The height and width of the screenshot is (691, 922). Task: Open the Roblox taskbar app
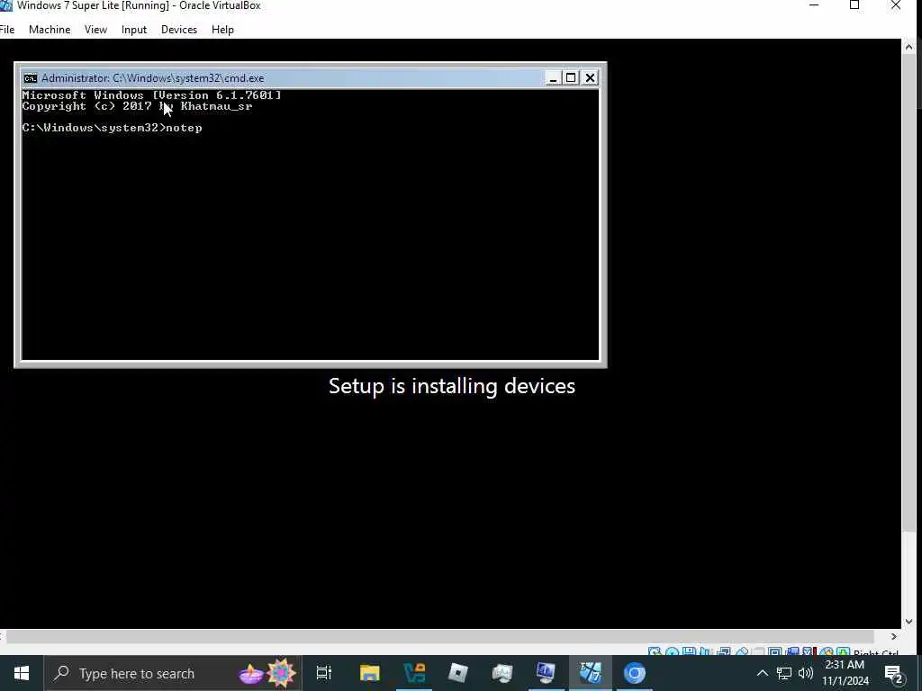click(458, 673)
